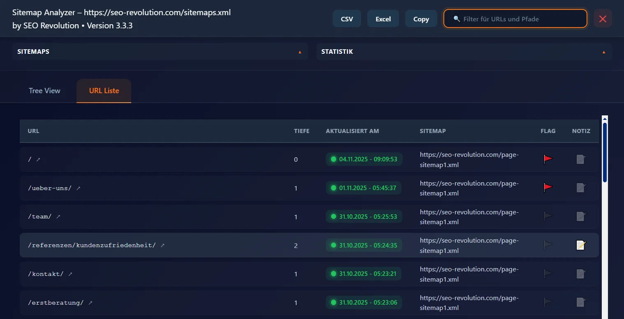Open the page-sitemap1.xml link on the homepage row
Screen dimensions: 624x319
click(x=469, y=159)
